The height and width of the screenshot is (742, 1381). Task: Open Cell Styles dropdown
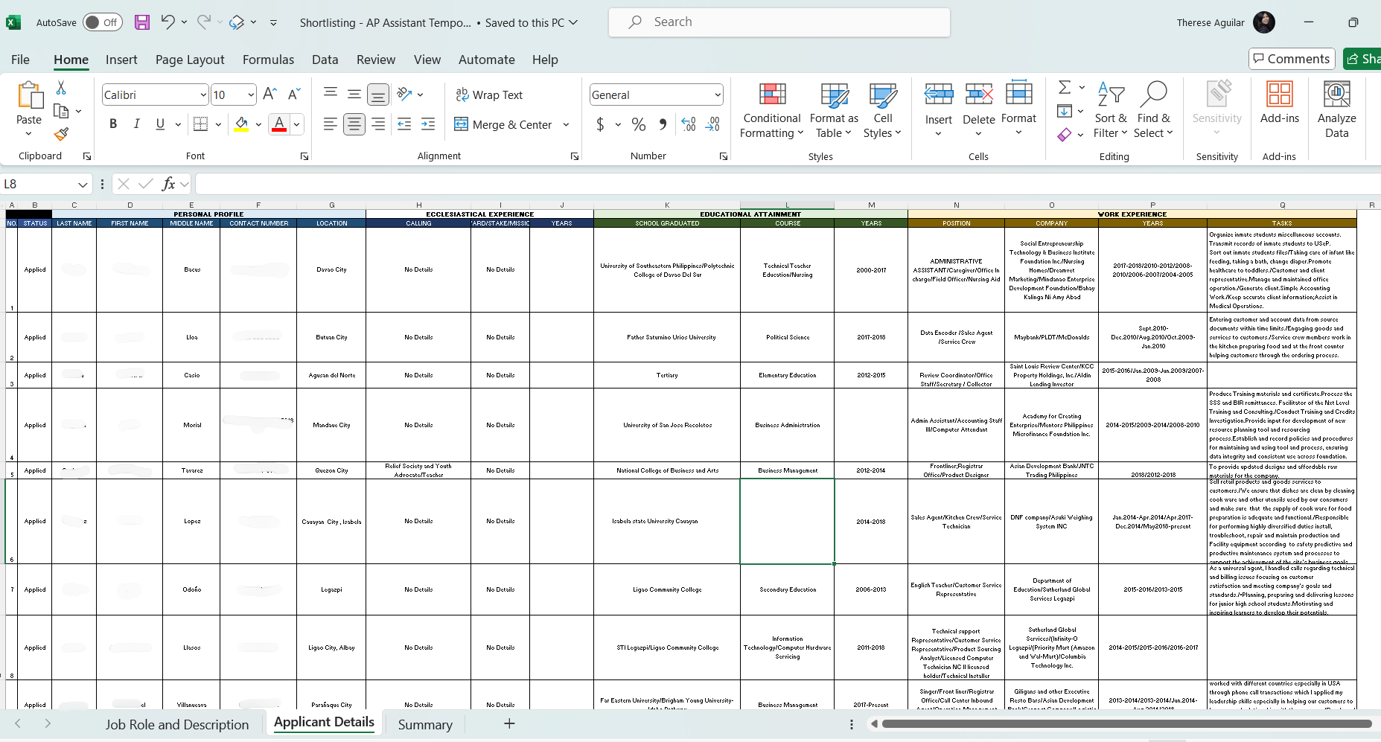[883, 110]
